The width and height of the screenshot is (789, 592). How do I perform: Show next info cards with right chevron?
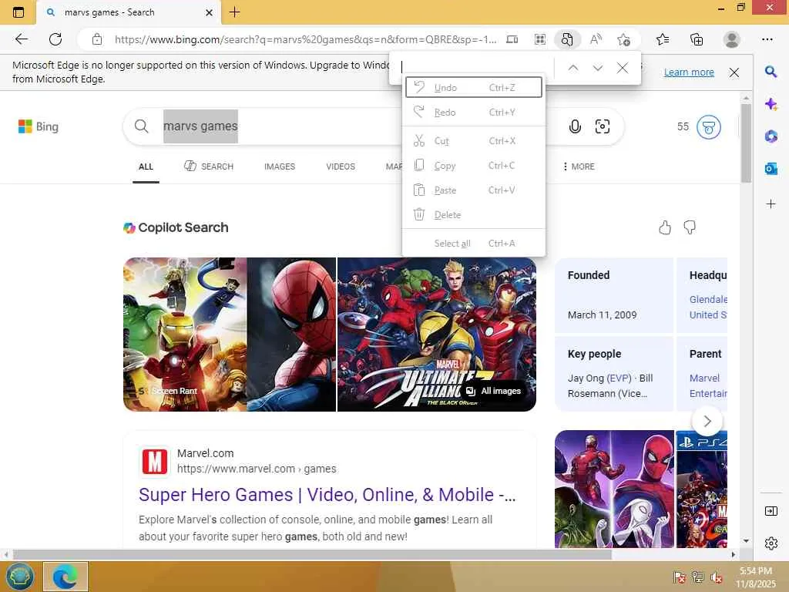coord(707,422)
